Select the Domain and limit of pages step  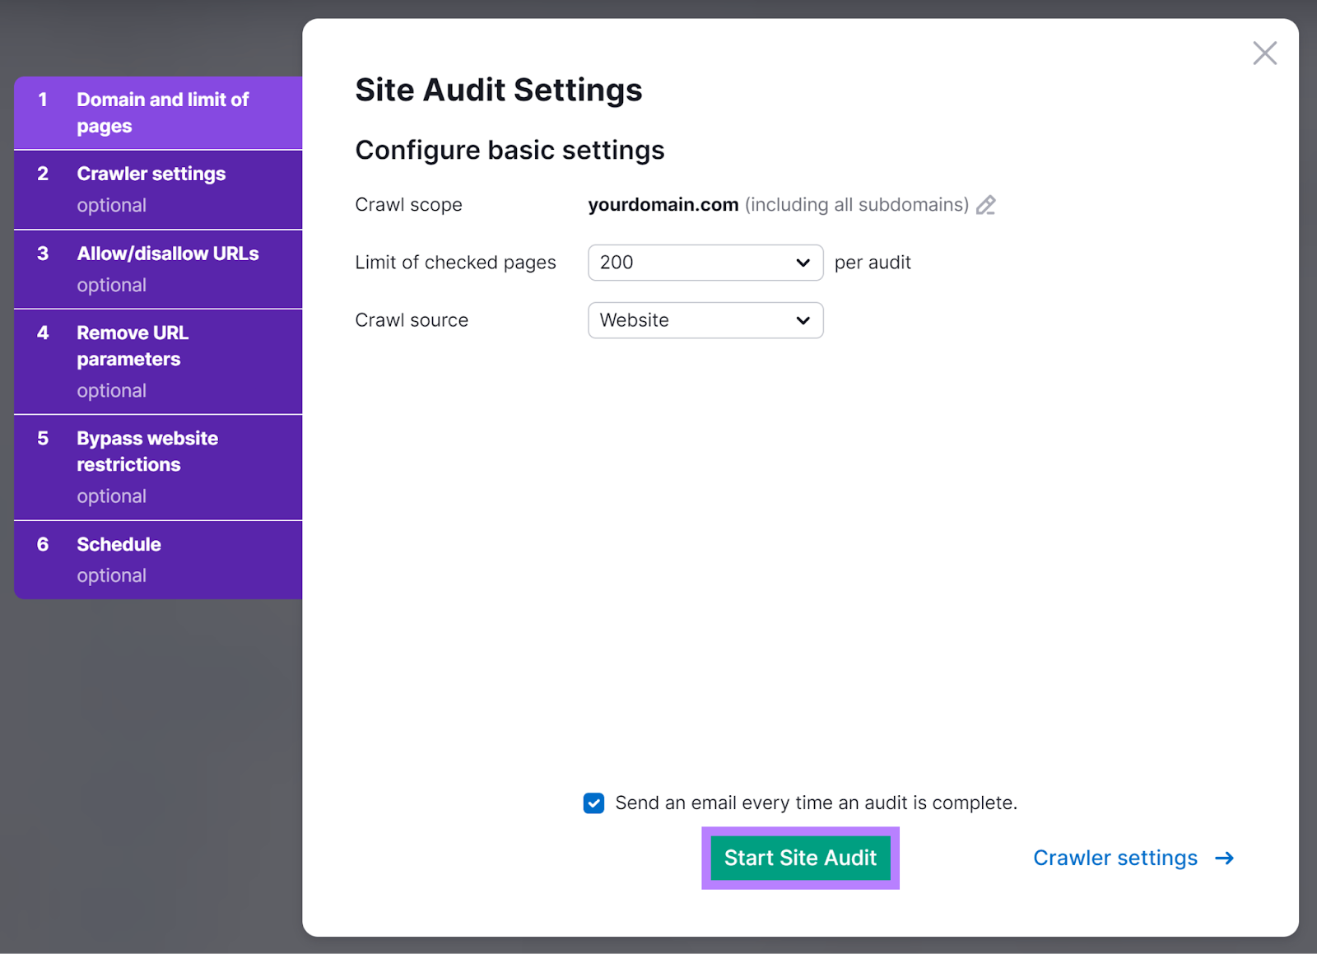pos(158,113)
